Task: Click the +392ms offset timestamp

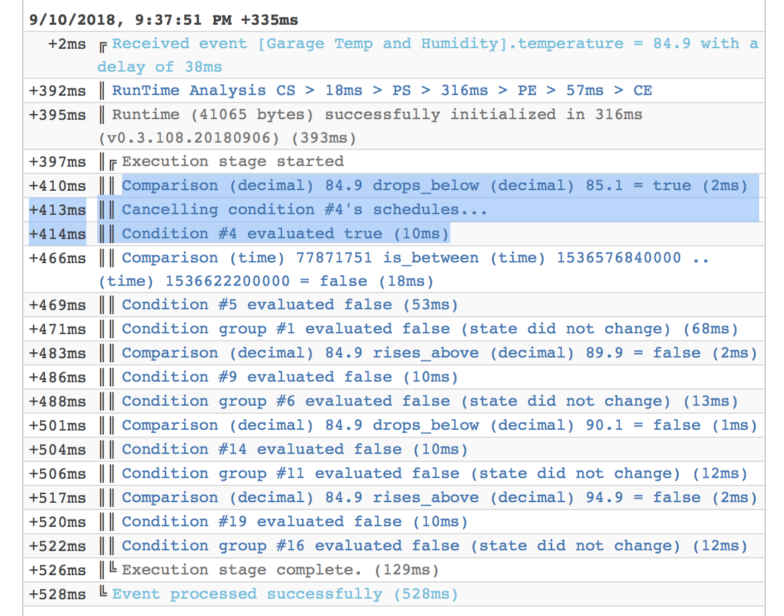Action: pos(58,91)
